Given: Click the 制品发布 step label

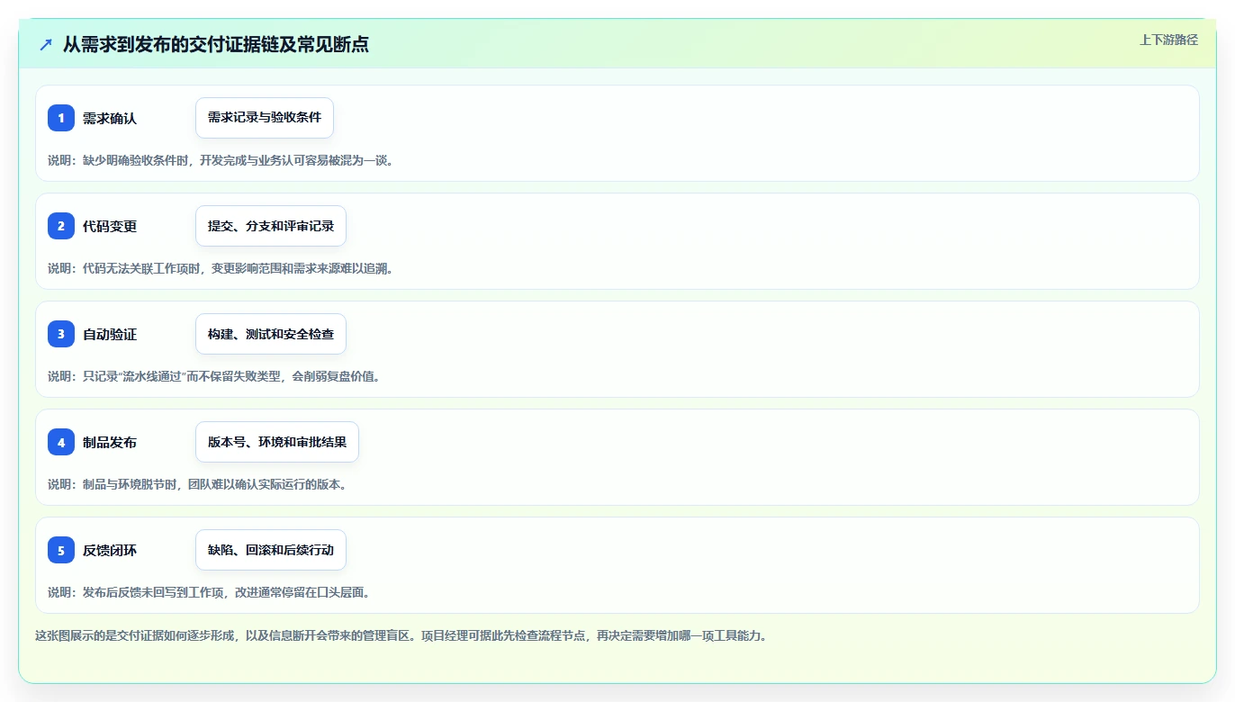Looking at the screenshot, I should click(x=110, y=442).
